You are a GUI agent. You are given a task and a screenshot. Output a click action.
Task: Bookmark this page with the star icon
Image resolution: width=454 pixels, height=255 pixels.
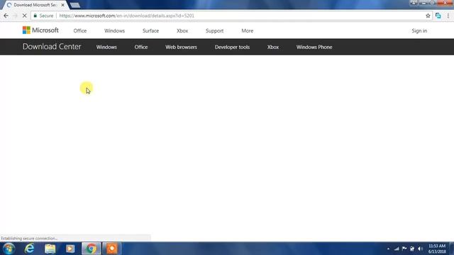428,16
